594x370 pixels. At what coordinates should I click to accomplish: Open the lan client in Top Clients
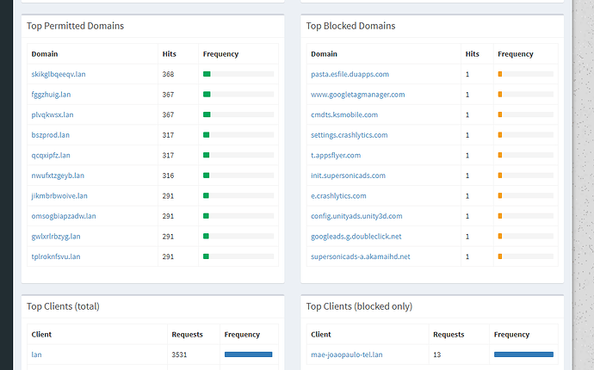(37, 354)
